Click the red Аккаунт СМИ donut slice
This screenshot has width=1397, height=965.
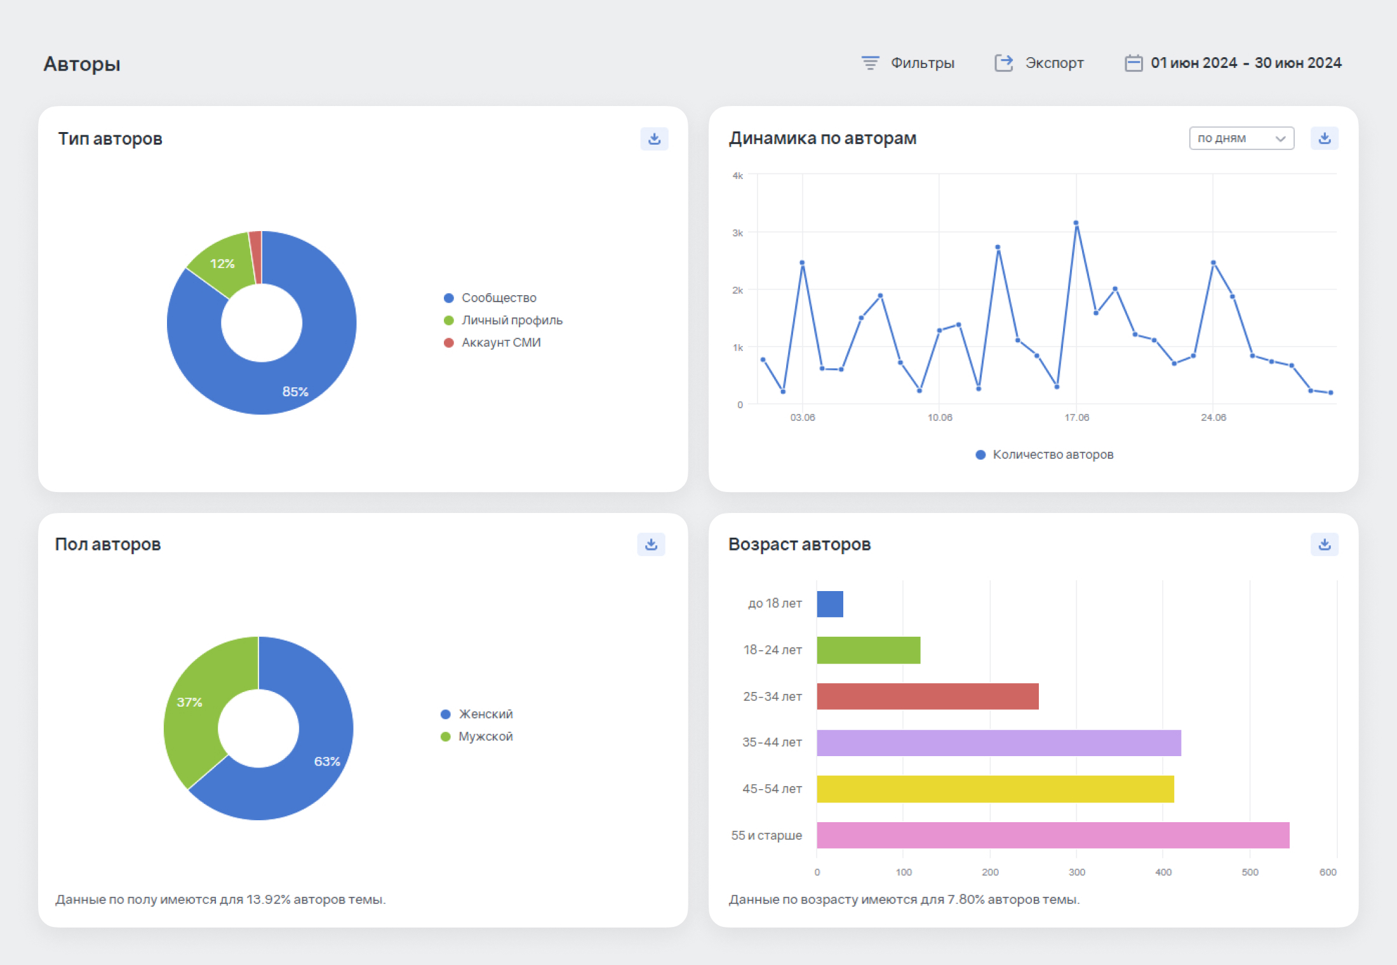tap(256, 257)
